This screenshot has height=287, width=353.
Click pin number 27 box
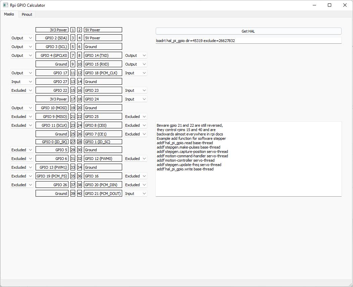point(73,142)
